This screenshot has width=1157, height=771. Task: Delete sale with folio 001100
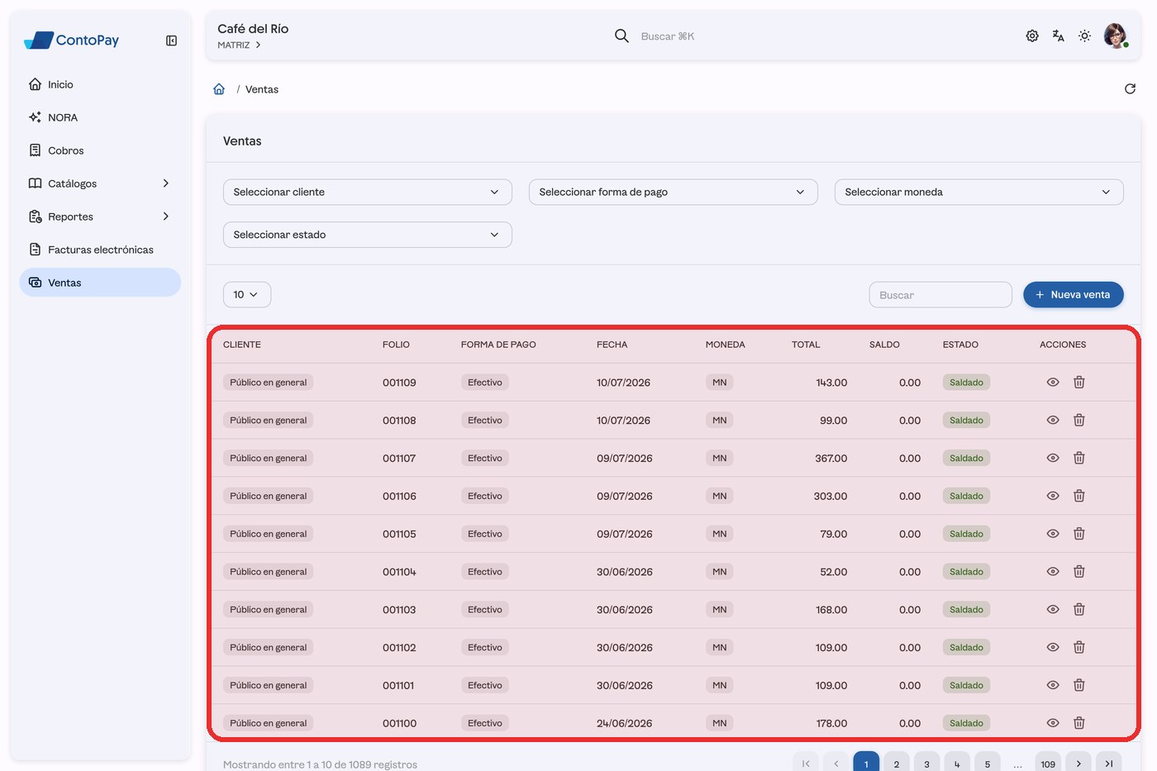click(x=1078, y=723)
